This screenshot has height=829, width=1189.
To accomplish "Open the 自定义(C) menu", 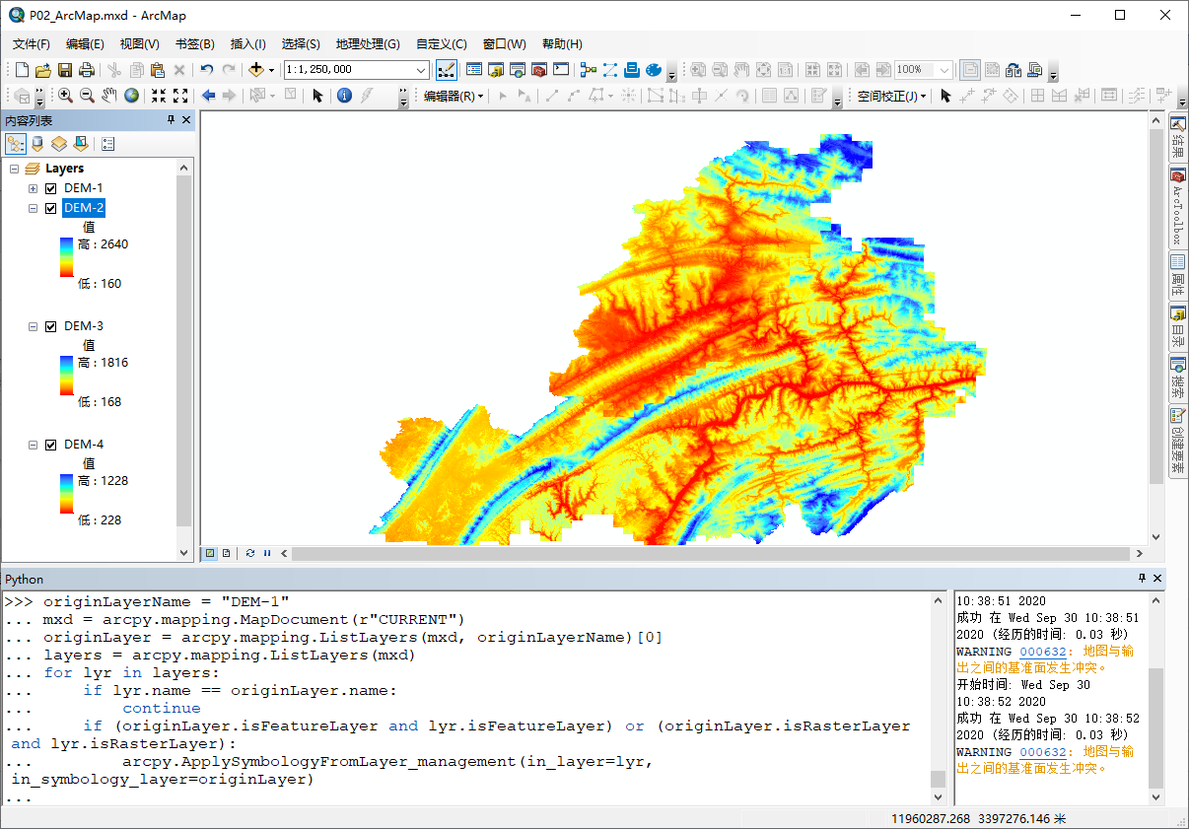I will tap(442, 44).
